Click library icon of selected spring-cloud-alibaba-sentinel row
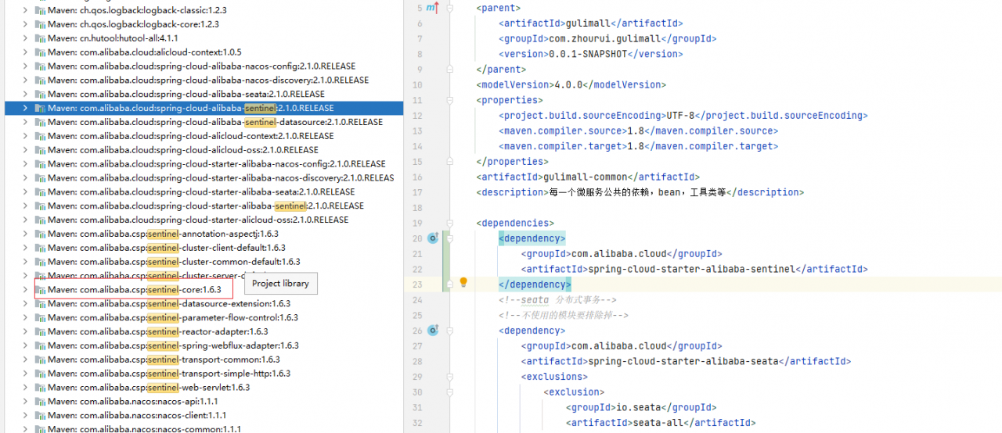This screenshot has width=1002, height=433. coord(40,108)
